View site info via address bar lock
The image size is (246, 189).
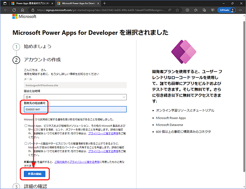click(33, 10)
